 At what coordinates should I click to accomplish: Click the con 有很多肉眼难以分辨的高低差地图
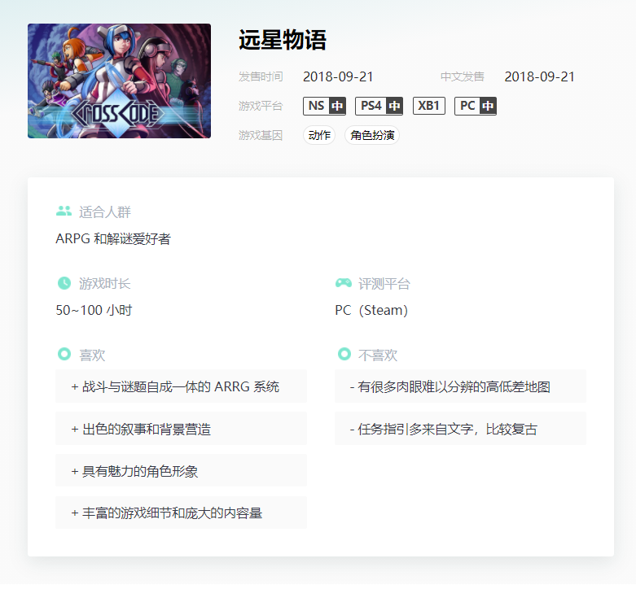tap(460, 386)
